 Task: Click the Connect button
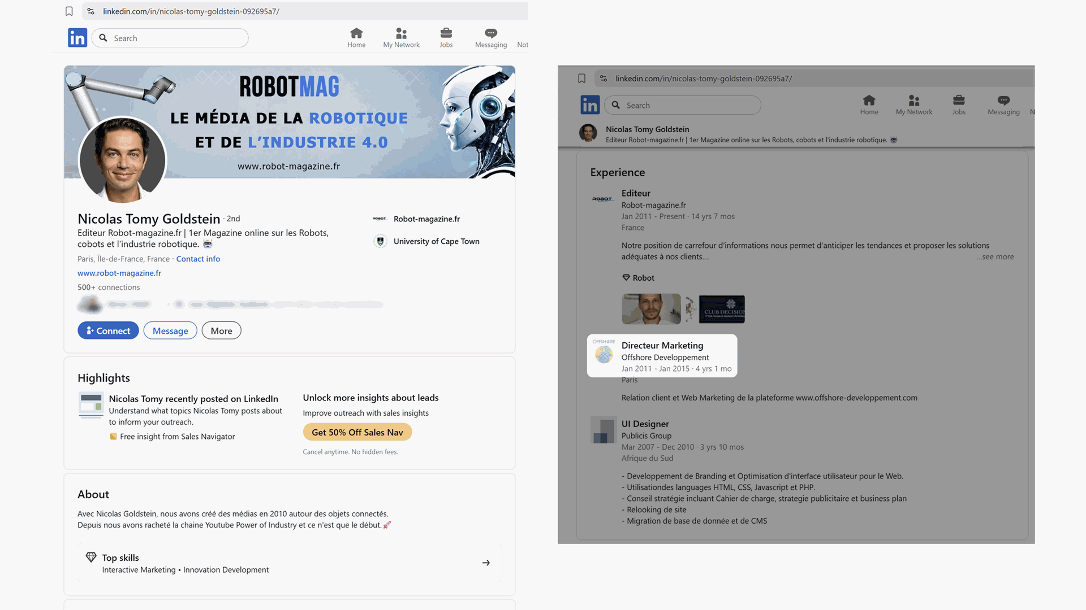pyautogui.click(x=108, y=331)
